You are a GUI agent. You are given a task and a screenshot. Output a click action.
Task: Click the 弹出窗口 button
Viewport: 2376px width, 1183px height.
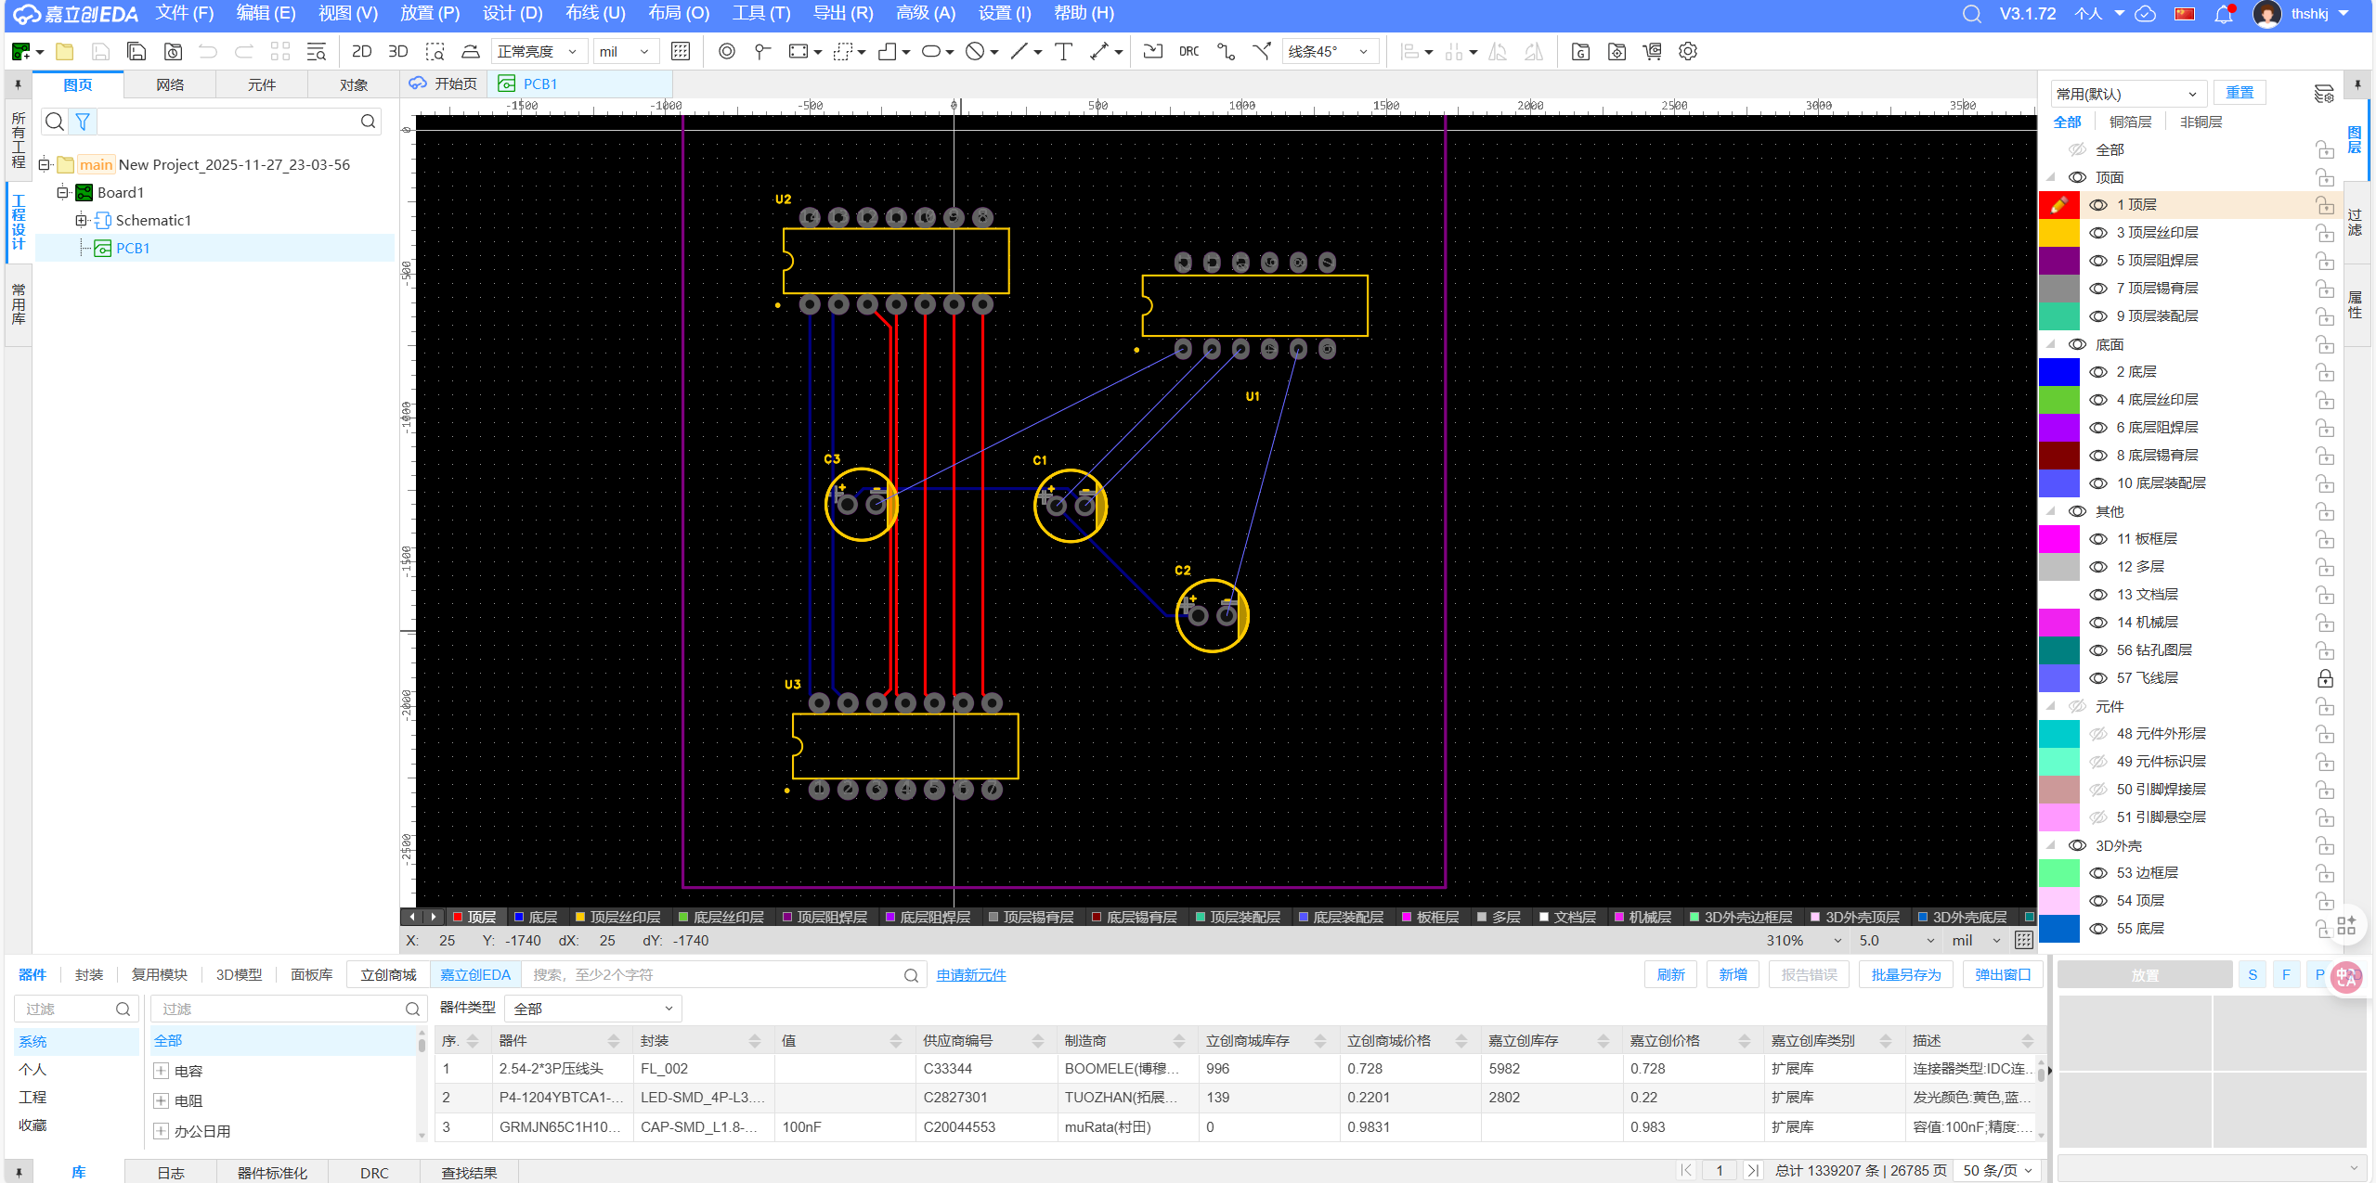pos(2003,974)
